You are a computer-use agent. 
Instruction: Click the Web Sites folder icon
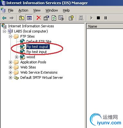click(x=16, y=67)
